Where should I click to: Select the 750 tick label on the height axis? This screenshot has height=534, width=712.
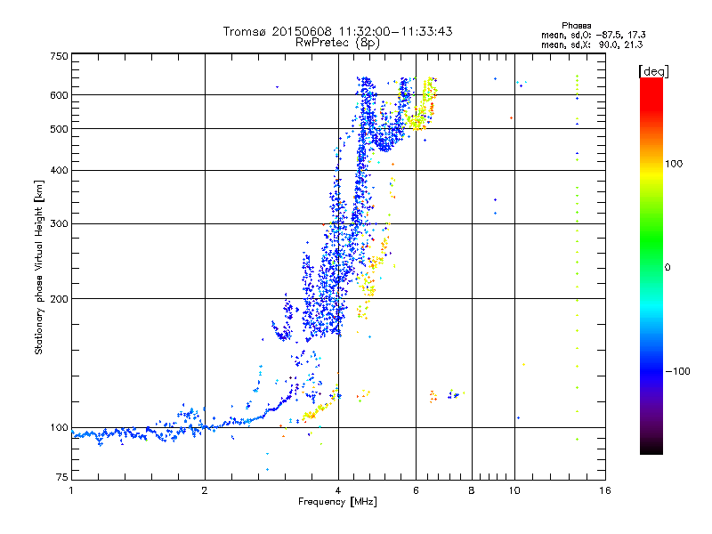pyautogui.click(x=59, y=55)
